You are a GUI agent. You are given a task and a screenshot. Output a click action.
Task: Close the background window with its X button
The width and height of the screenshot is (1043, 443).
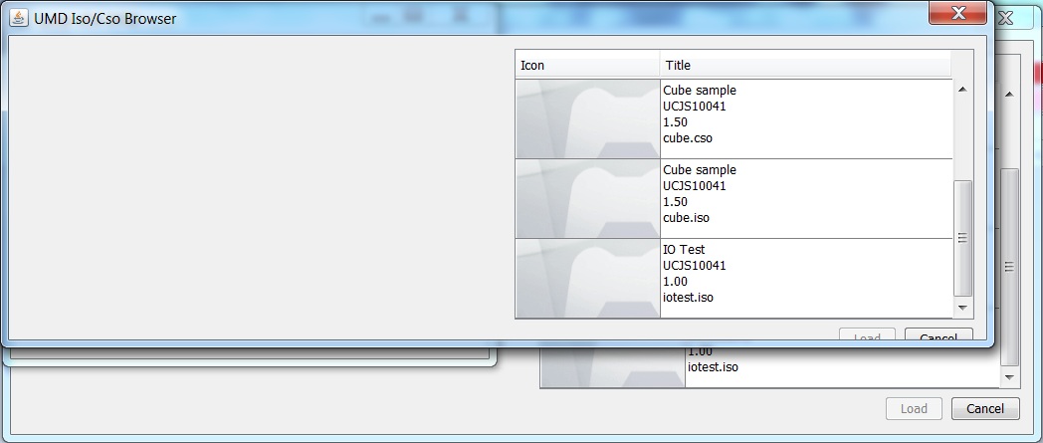(x=1006, y=19)
